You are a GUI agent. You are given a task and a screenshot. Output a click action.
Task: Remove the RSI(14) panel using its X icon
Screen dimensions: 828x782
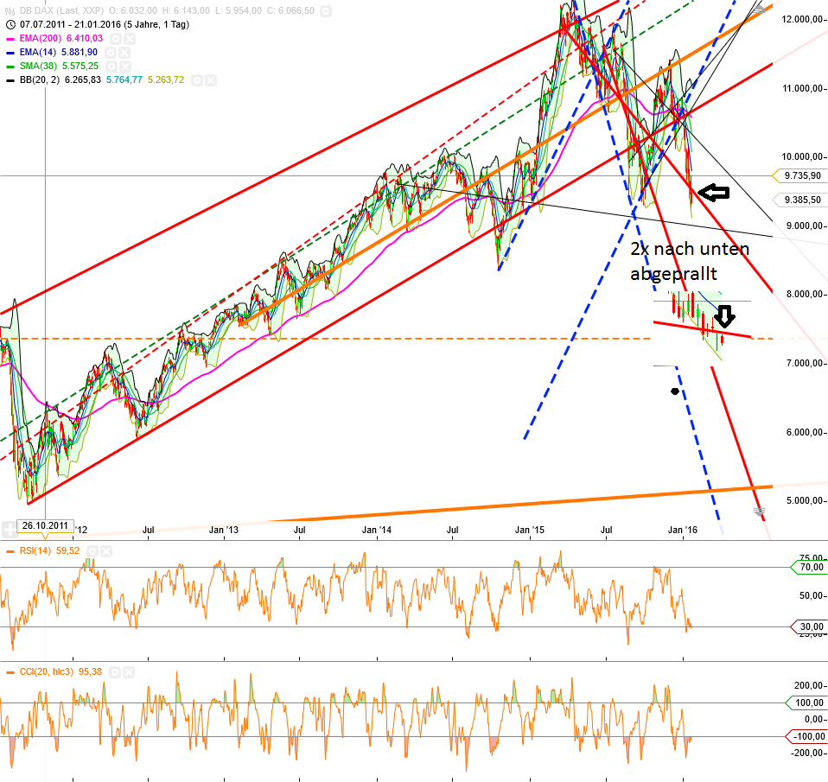tap(105, 551)
